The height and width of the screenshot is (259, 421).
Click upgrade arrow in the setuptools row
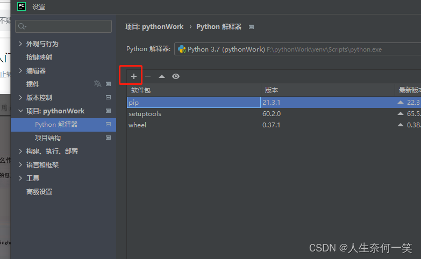click(401, 113)
